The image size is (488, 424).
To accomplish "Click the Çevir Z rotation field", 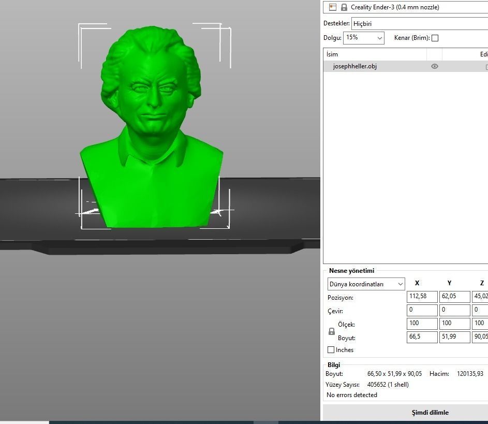I will pos(480,310).
